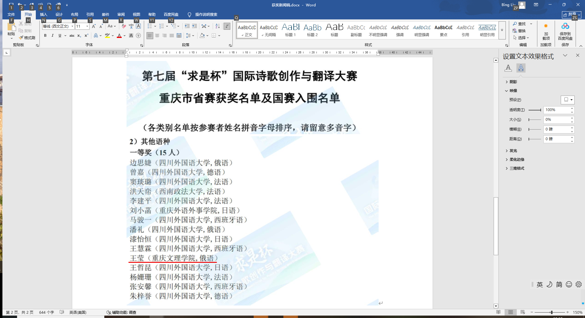The height and width of the screenshot is (318, 585).
Task: Click the clear formatting eraser icon
Action: pyautogui.click(x=124, y=26)
